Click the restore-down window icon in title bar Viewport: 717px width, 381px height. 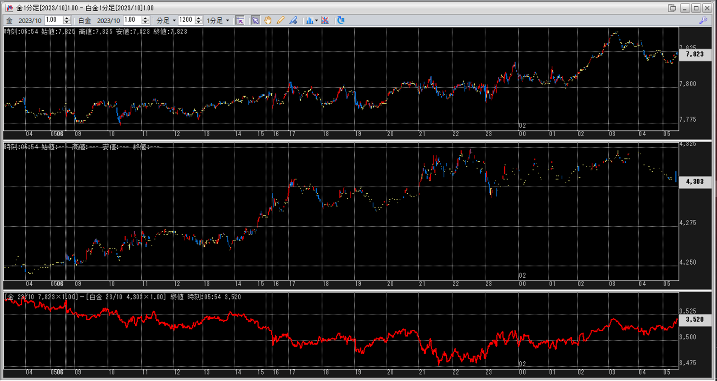672,8
